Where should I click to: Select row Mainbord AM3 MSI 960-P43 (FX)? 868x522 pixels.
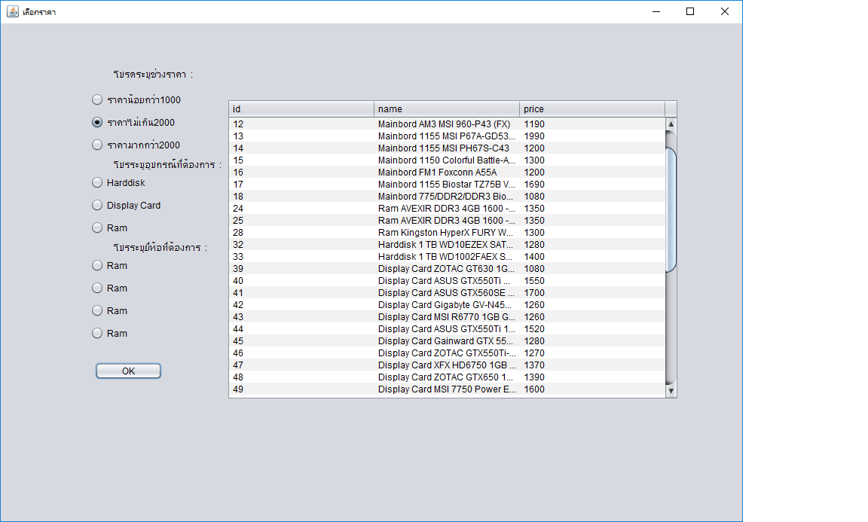pyautogui.click(x=447, y=124)
